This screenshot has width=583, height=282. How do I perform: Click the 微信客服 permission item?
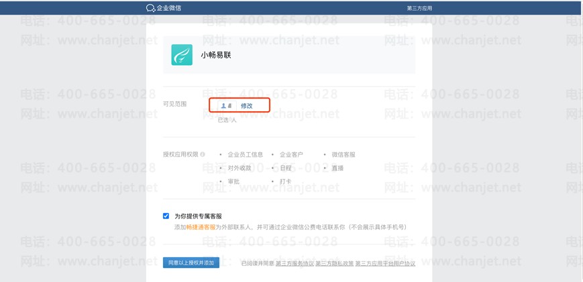point(343,155)
